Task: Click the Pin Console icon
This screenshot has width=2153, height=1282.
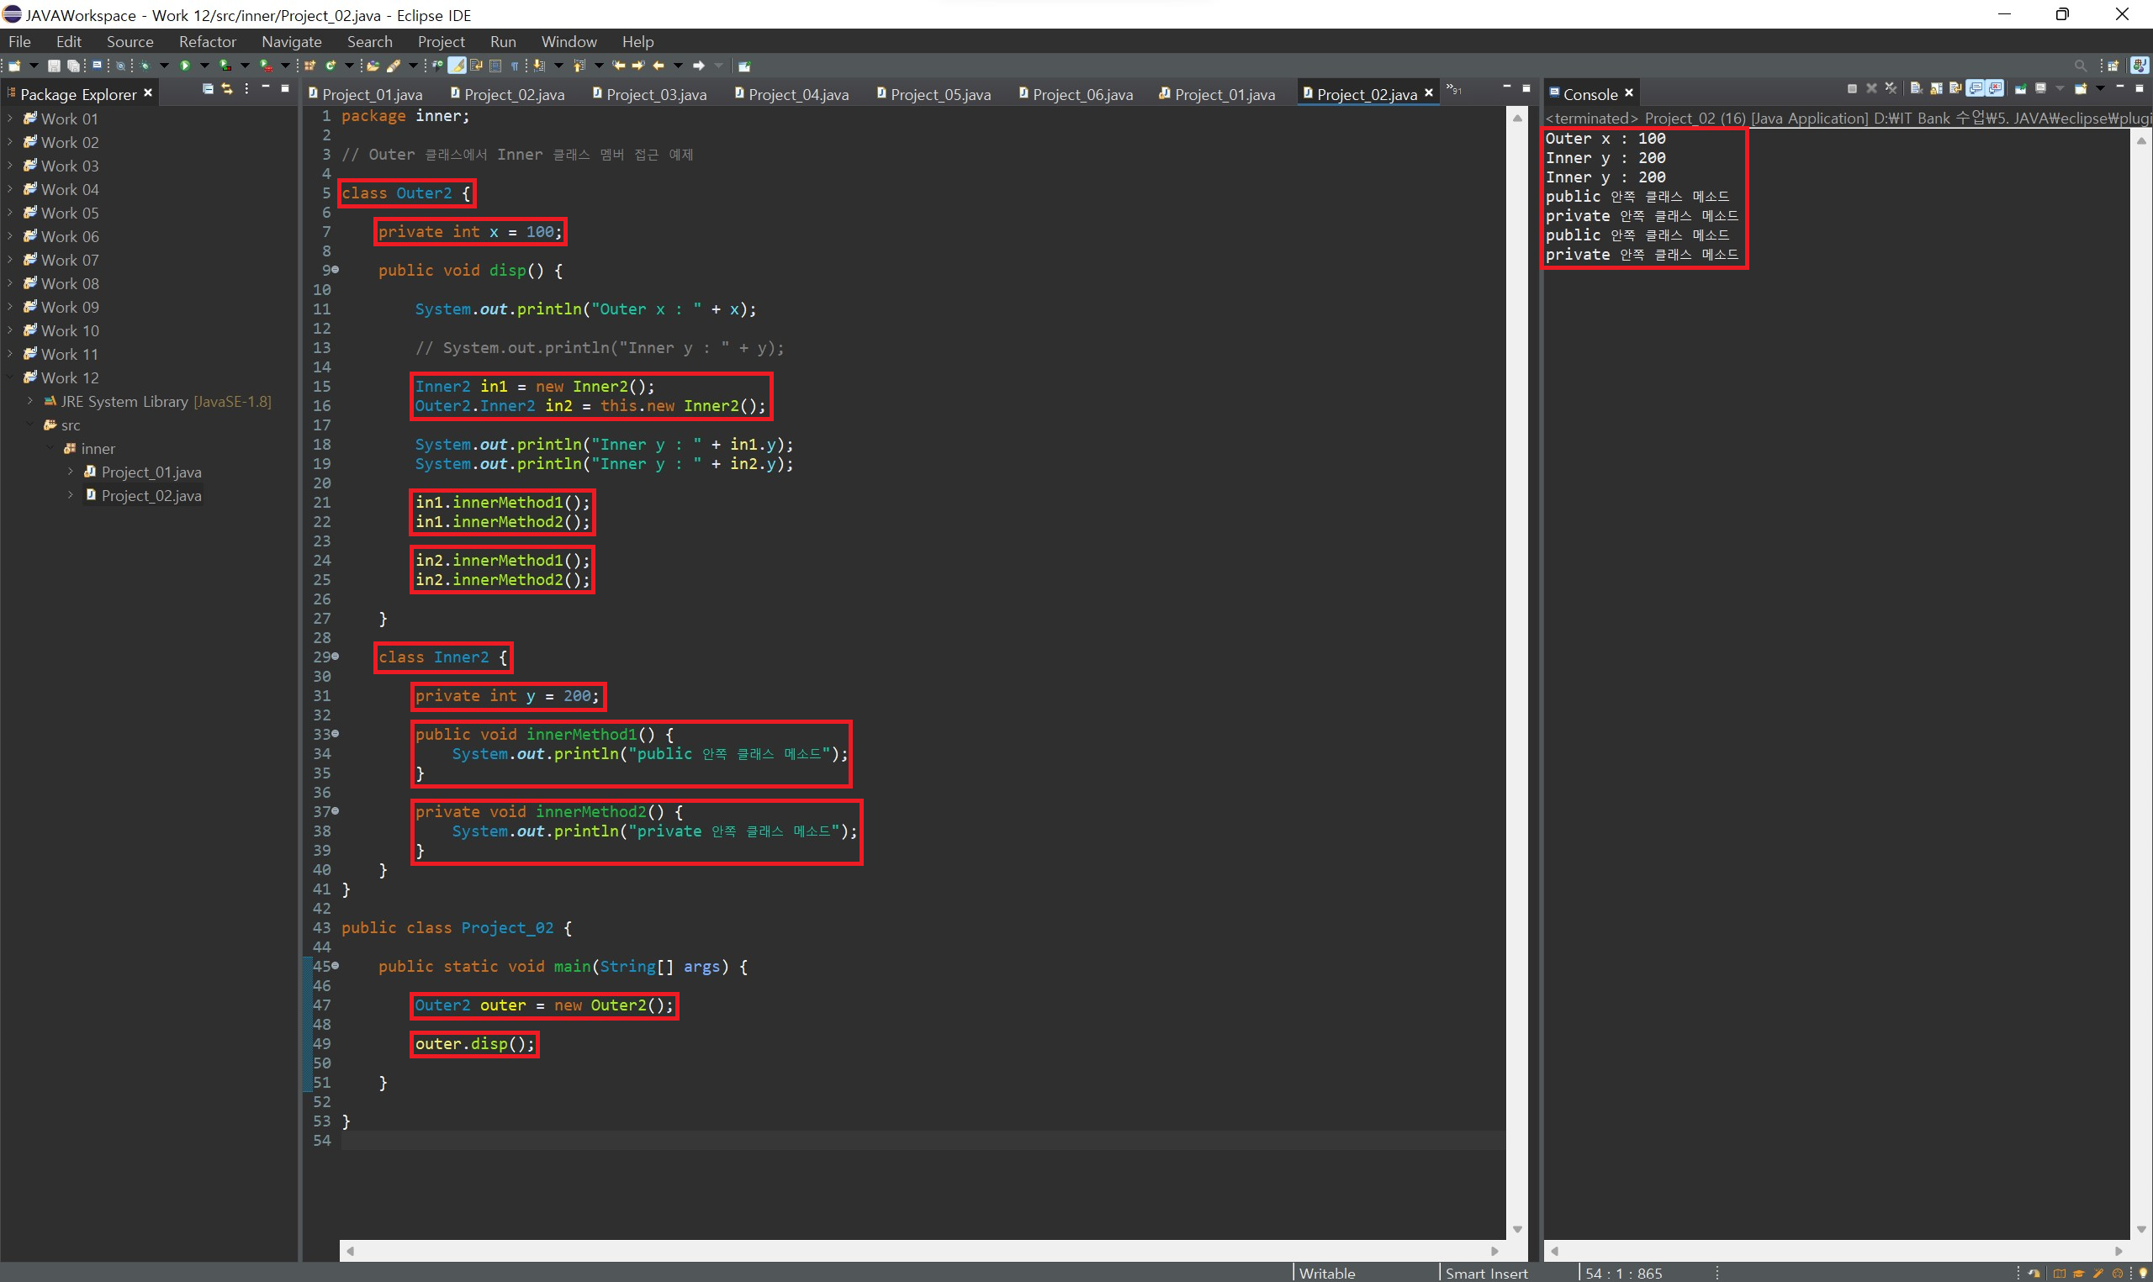Action: coord(2021,88)
